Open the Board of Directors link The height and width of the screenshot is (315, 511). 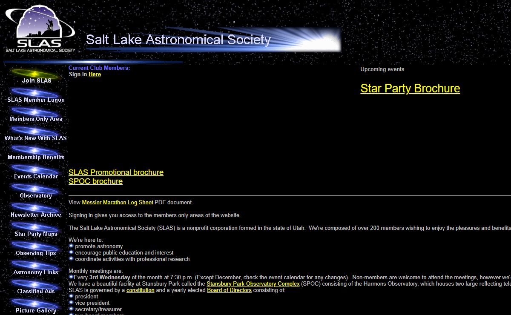229,290
